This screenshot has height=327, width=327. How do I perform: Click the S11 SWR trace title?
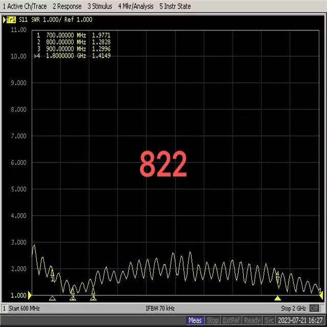(55, 20)
